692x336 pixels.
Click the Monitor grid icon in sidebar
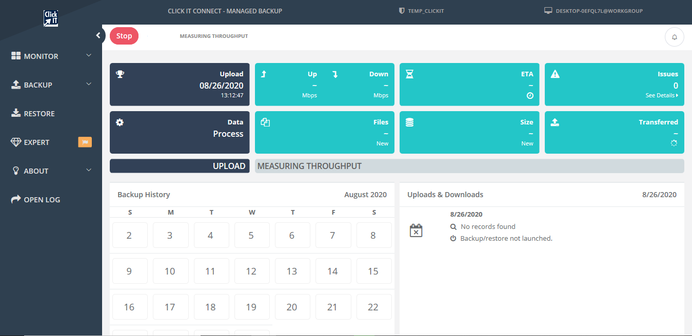[16, 56]
